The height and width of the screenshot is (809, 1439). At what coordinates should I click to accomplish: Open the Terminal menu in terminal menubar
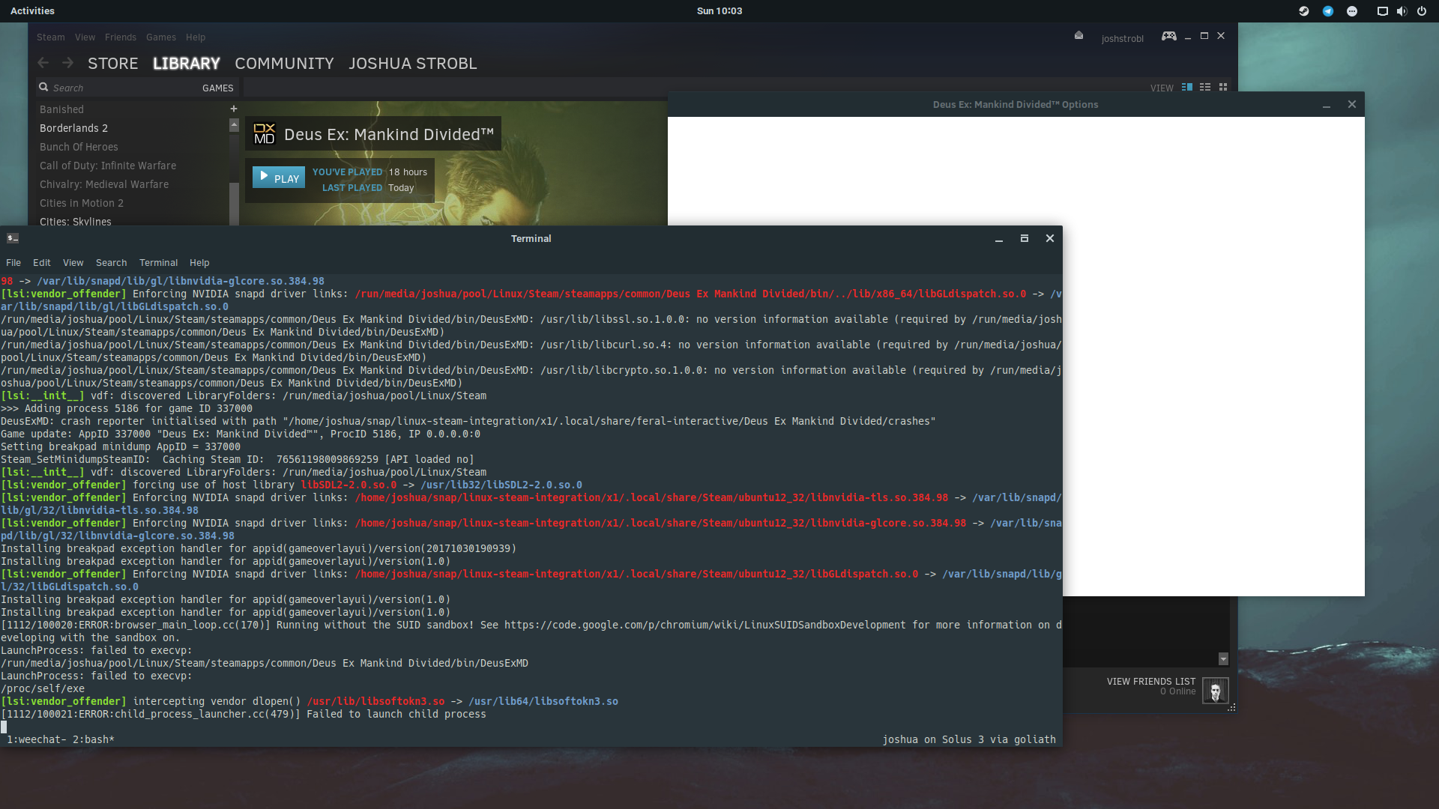[158, 263]
